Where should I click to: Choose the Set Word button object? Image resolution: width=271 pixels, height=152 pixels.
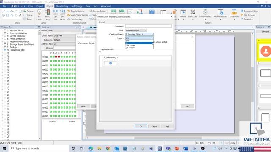(62, 15)
